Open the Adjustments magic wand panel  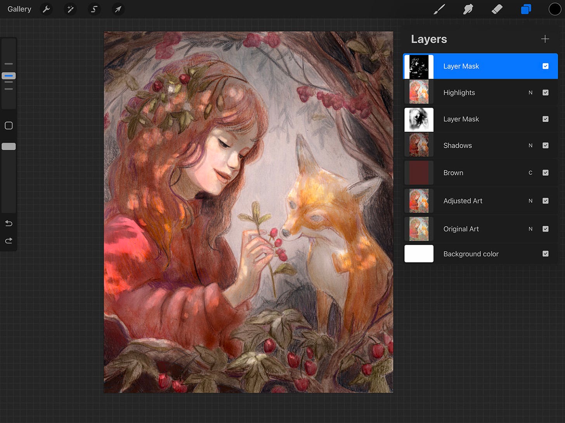tap(70, 9)
